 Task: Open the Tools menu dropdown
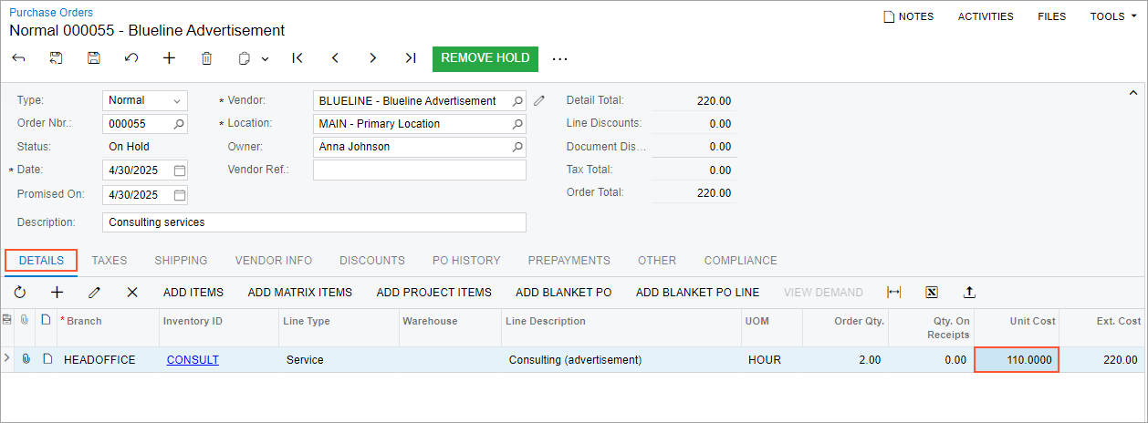(1112, 16)
